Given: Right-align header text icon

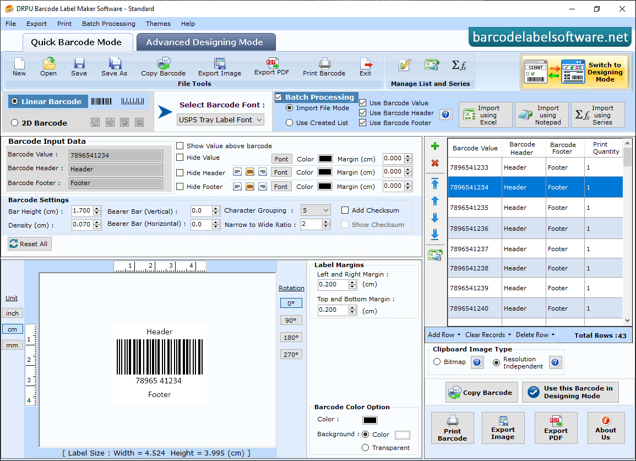Looking at the screenshot, I should click(x=263, y=172).
